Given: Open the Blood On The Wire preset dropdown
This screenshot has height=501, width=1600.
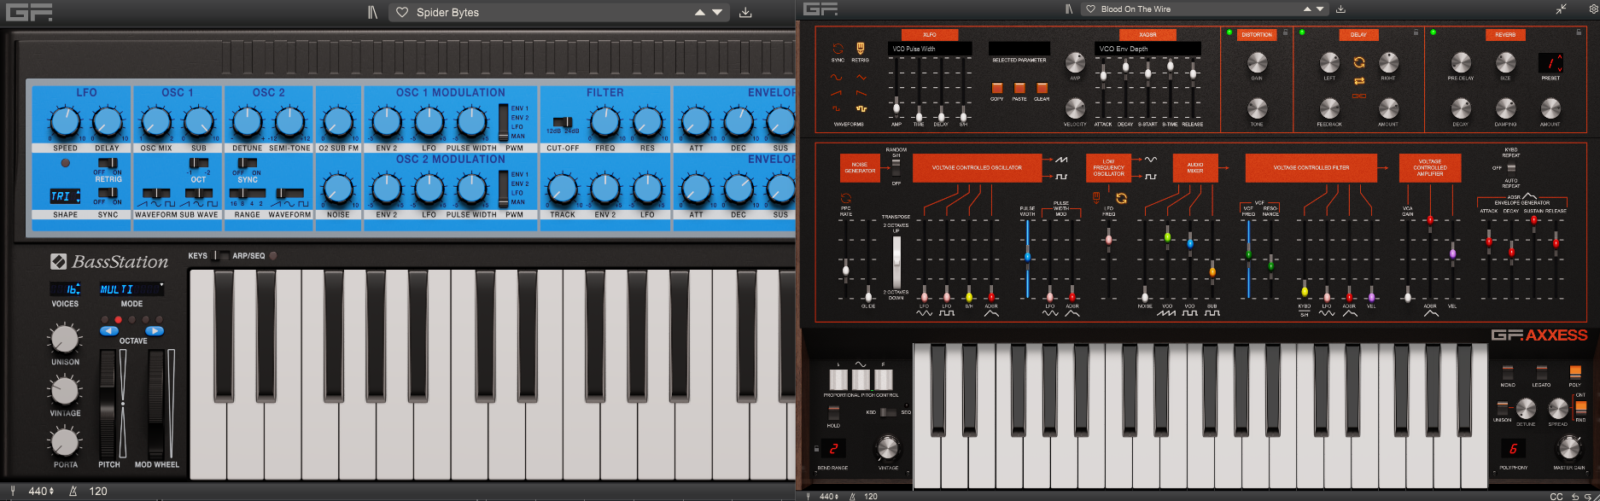Looking at the screenshot, I should tap(1205, 9).
